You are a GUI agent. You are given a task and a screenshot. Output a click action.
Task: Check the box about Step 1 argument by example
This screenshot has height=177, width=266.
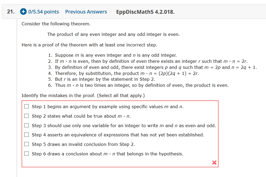click(26, 106)
